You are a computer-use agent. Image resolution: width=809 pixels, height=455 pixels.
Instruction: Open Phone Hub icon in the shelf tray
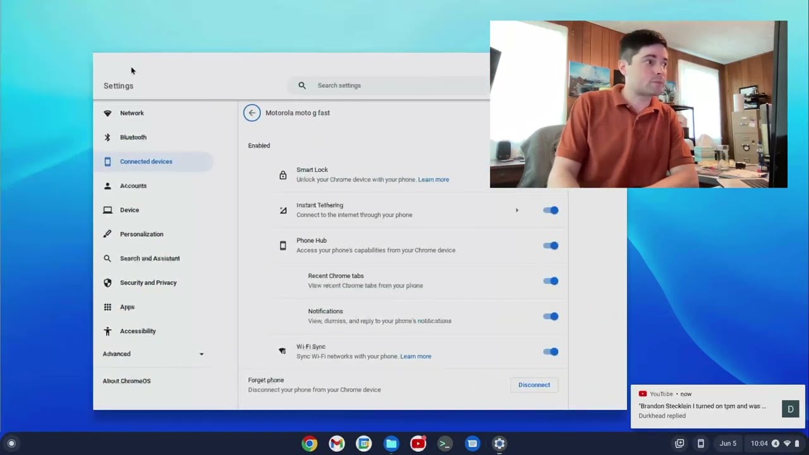[700, 444]
